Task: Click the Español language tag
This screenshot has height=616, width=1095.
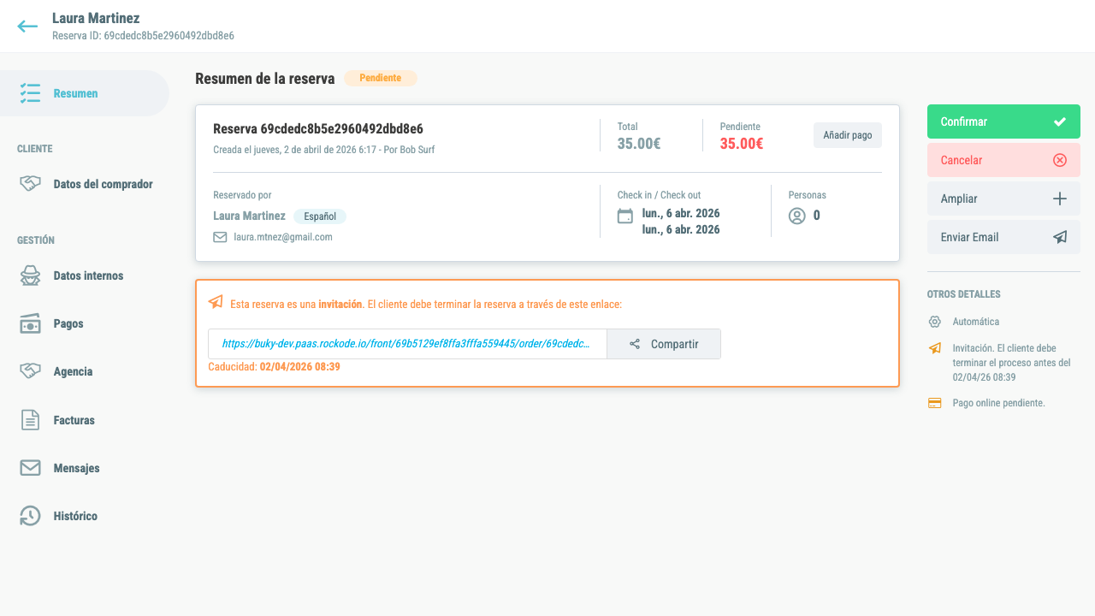Action: tap(320, 216)
